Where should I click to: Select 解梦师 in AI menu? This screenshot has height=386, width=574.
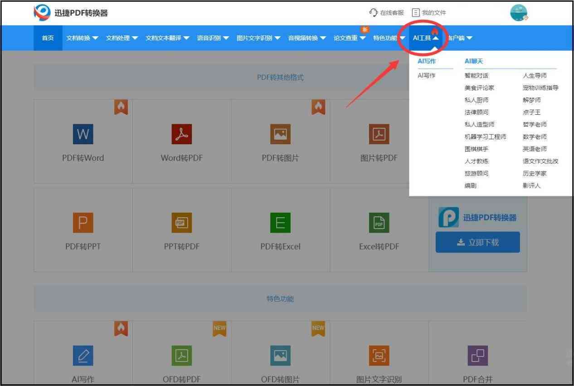click(531, 100)
